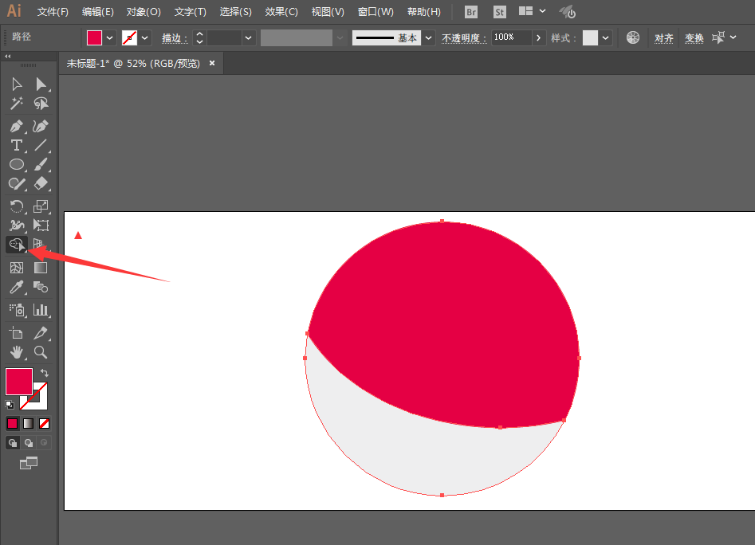The width and height of the screenshot is (755, 545).
Task: Select the Eraser tool
Action: click(x=41, y=183)
